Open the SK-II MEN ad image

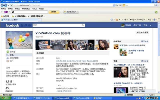click(x=121, y=72)
